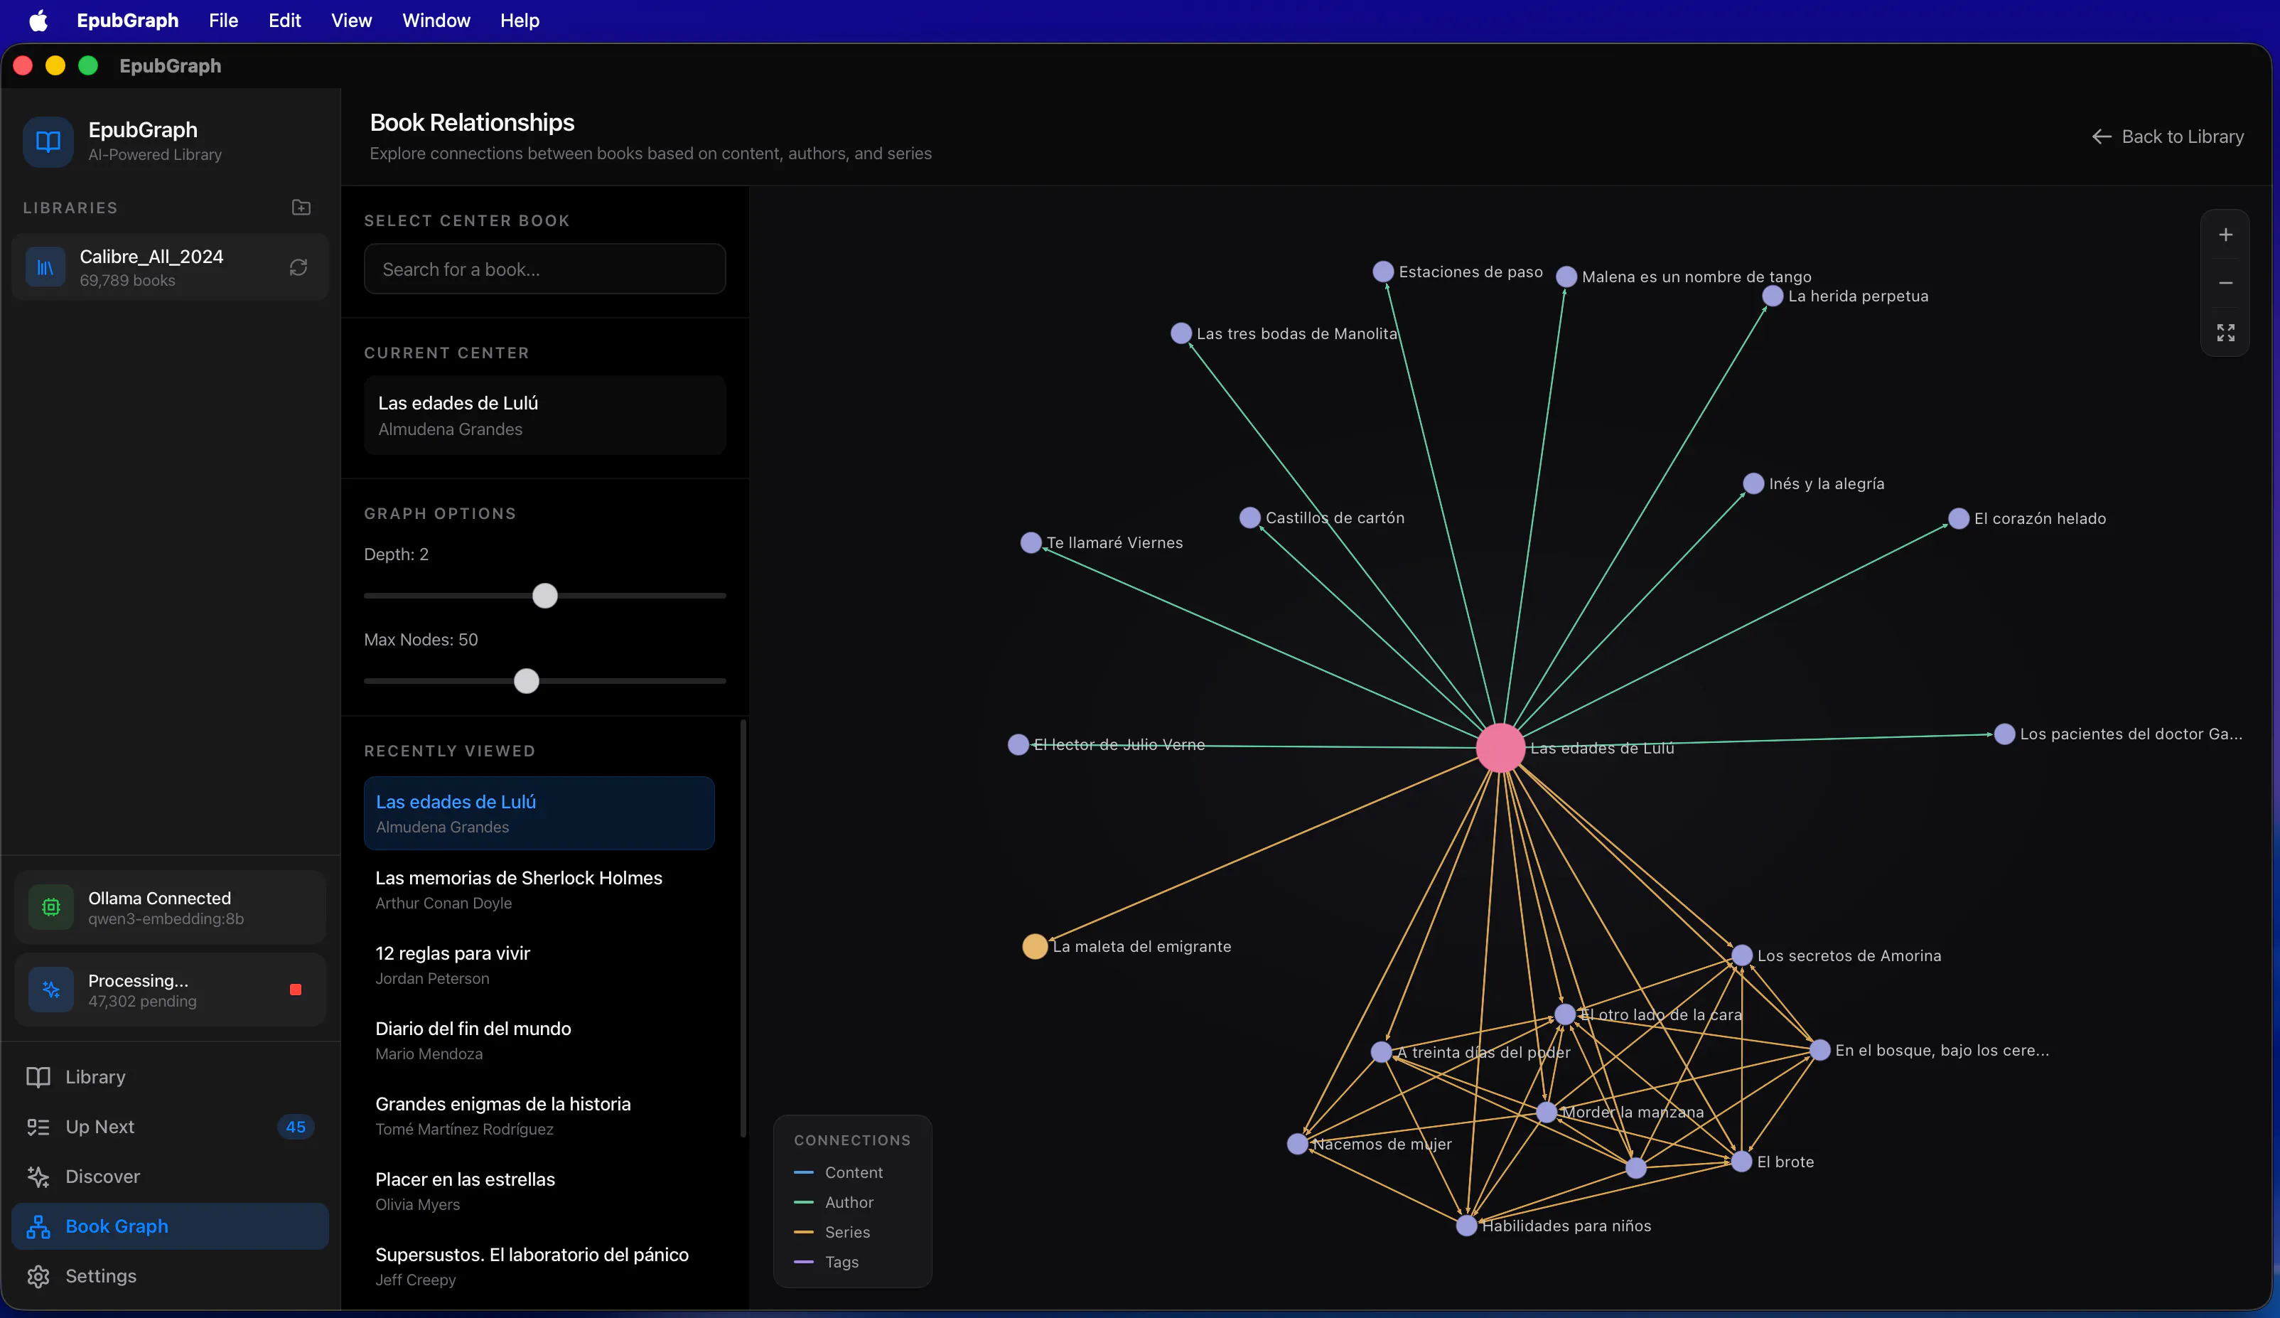Open the Window menu

[436, 20]
